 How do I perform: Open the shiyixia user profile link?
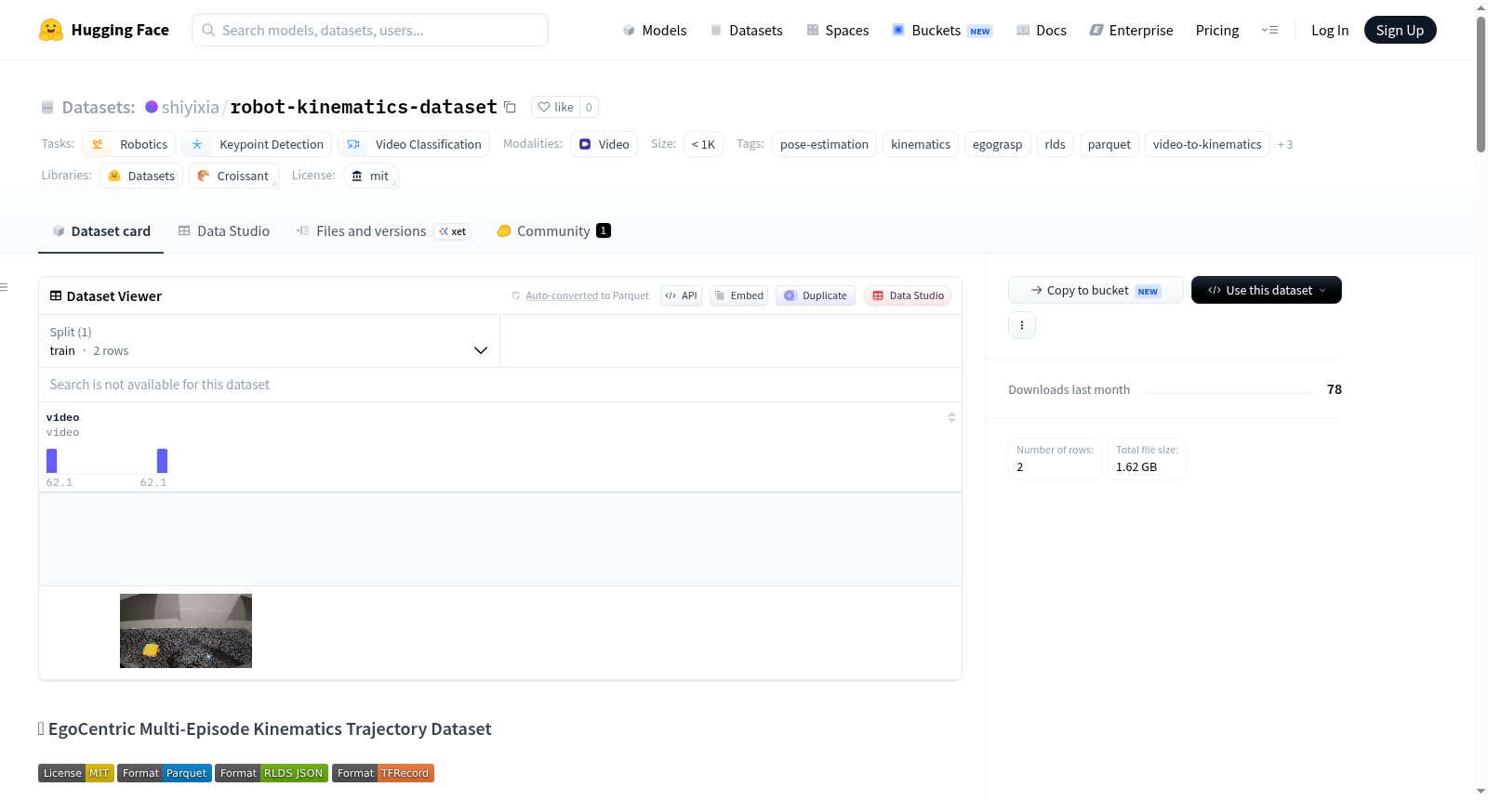point(191,107)
